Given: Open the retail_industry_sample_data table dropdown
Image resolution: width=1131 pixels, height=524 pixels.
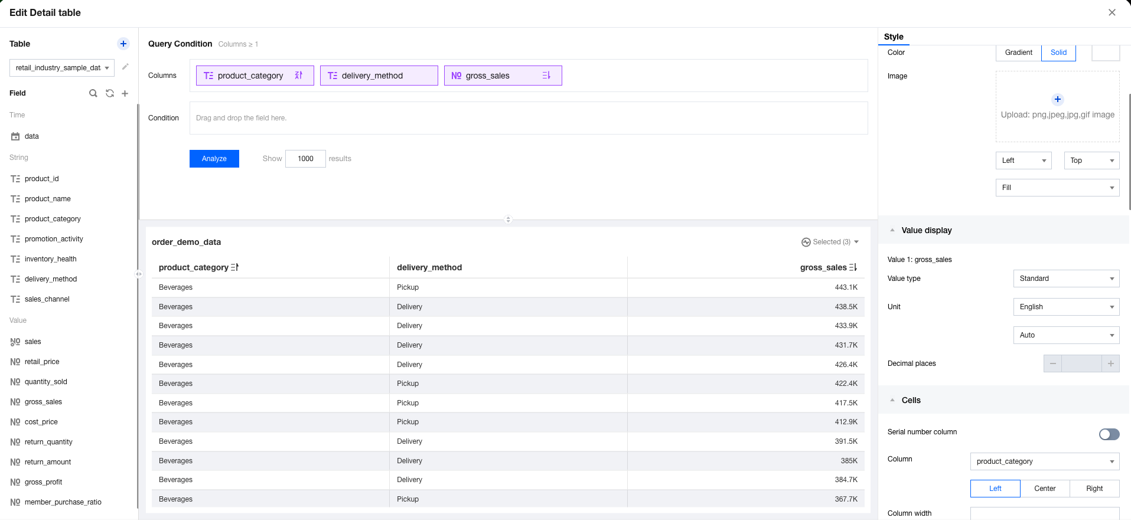Looking at the screenshot, I should [x=62, y=68].
